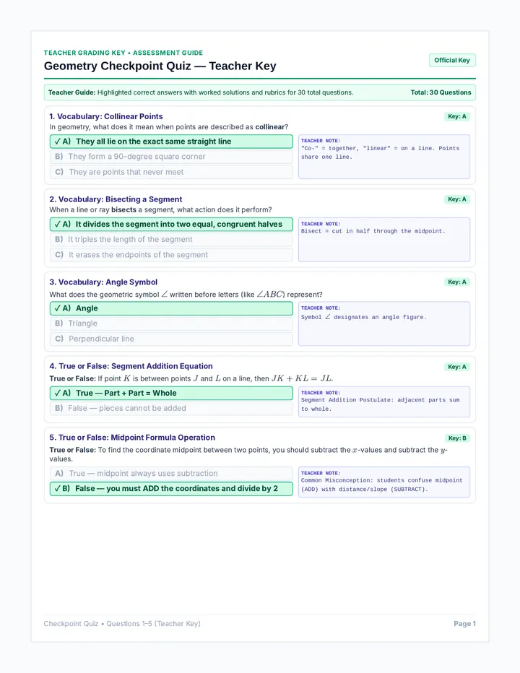Click the title 'Geometry Checkpoint Quiz — Teacher Key'
The image size is (520, 673).
(160, 66)
